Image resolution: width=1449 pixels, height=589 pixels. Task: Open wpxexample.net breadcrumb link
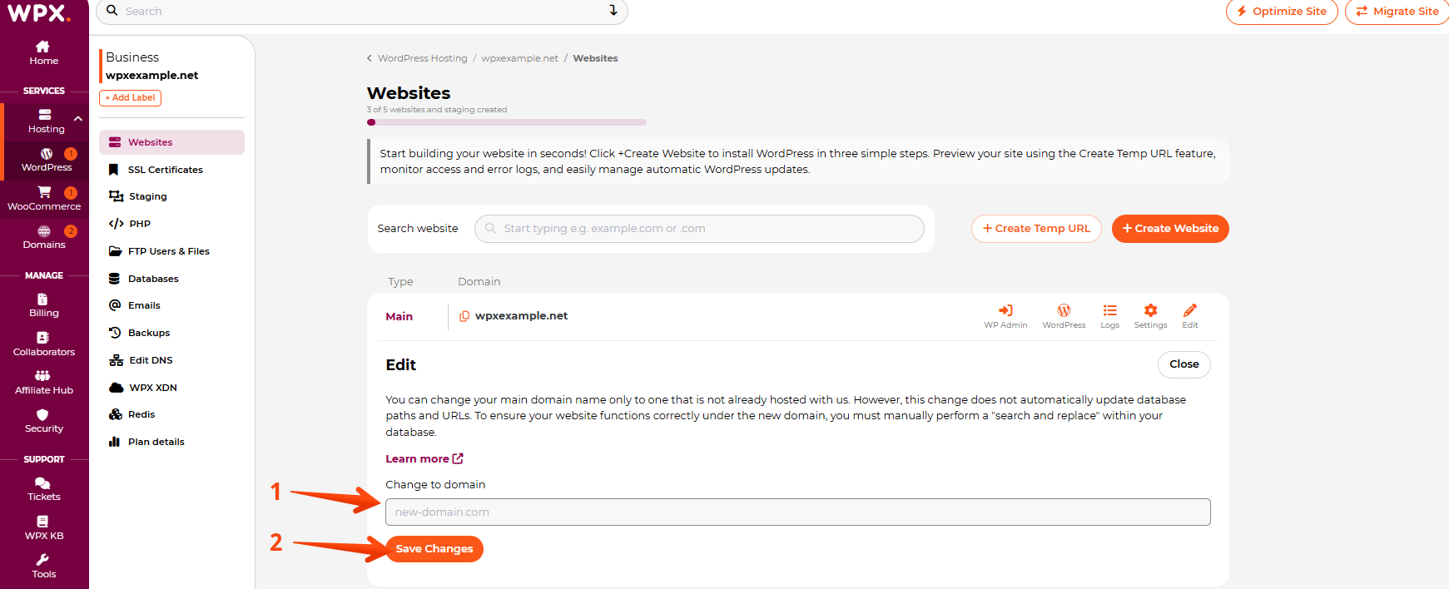[519, 58]
